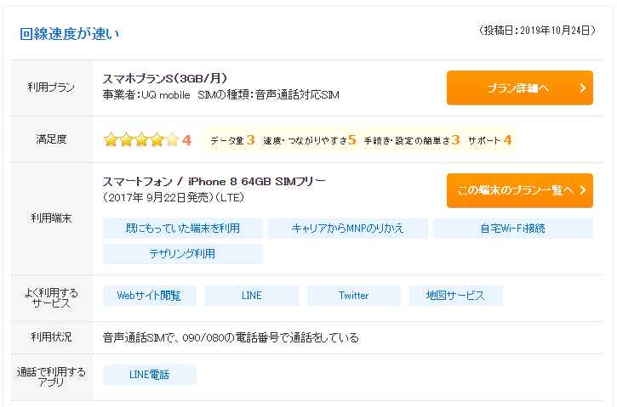
Task: Select the キャリアからMNPのりかえ tag
Action: point(348,229)
